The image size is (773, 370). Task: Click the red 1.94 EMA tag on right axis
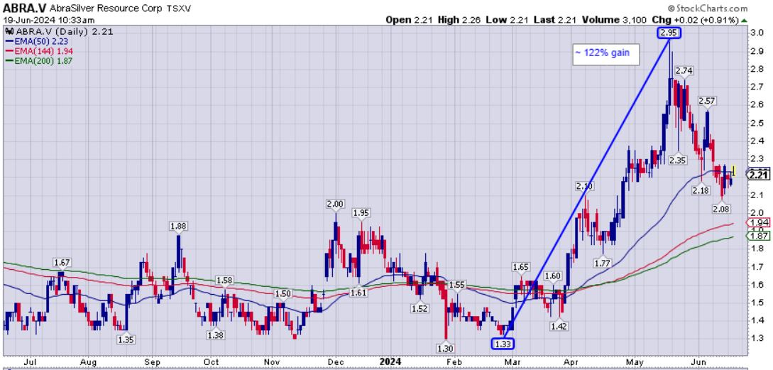(760, 222)
